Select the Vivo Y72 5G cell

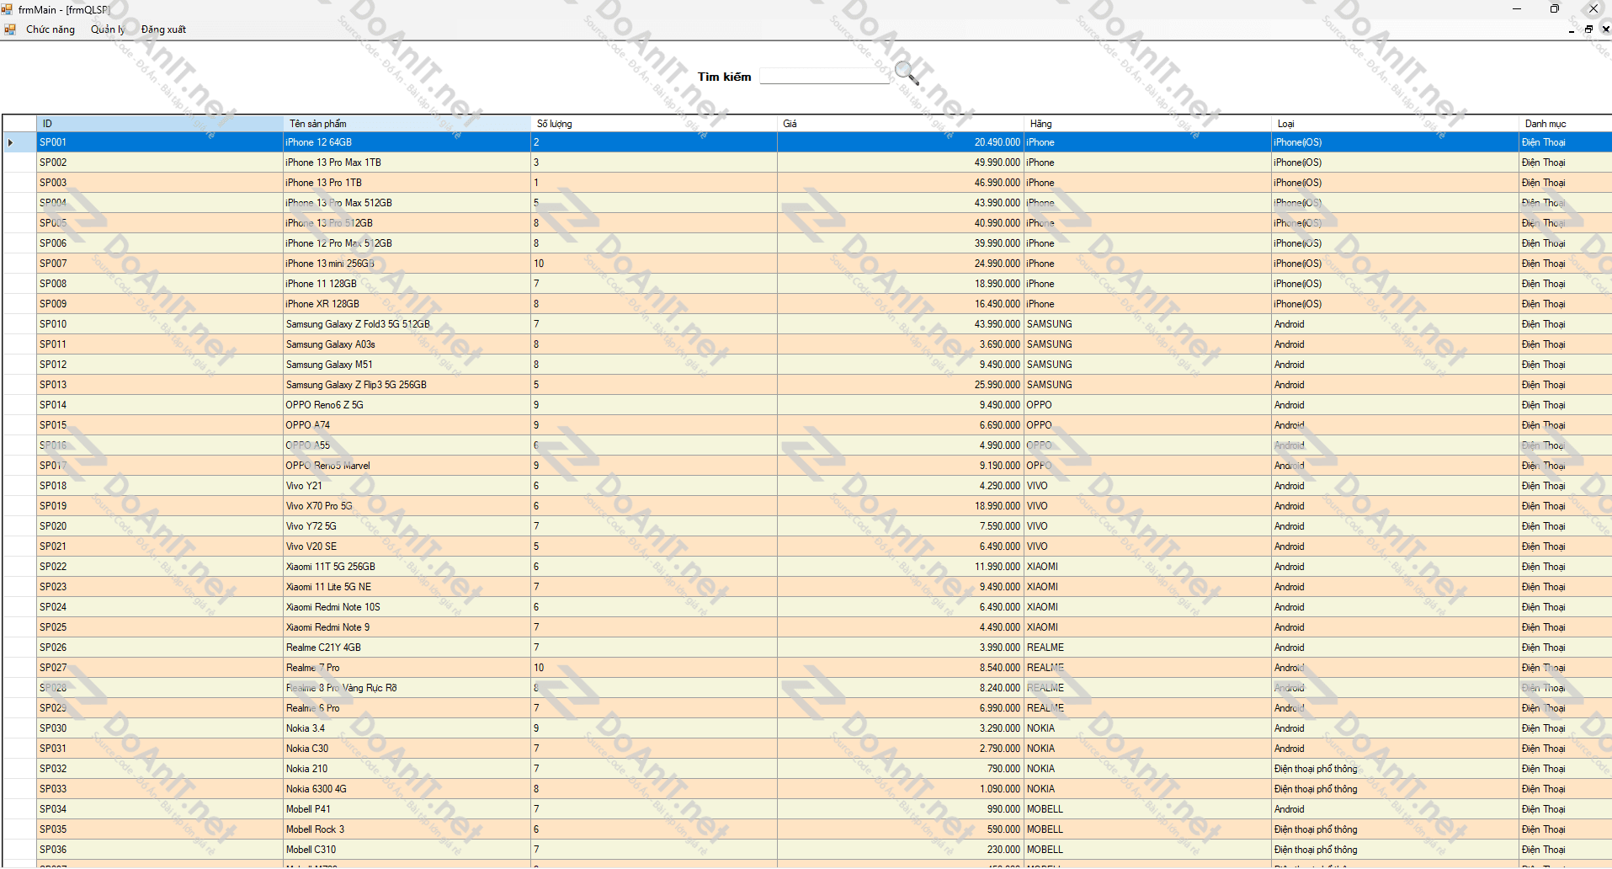(407, 526)
